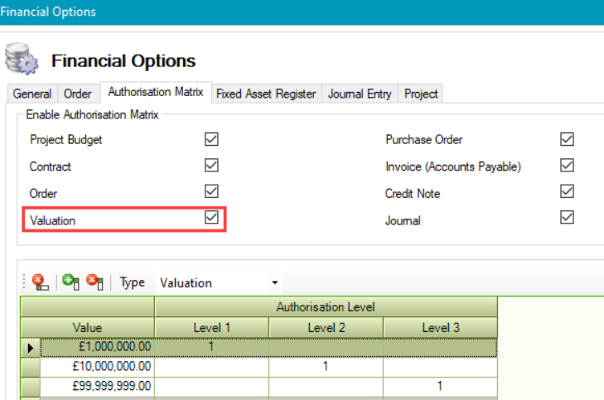Click the £10,000,000.00 value cell
Screen dimensions: 604x400
[x=98, y=366]
